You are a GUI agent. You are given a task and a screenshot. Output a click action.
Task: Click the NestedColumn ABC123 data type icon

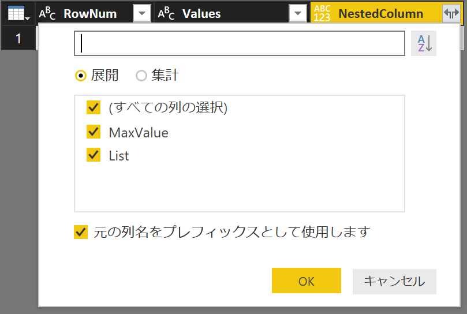tap(322, 14)
